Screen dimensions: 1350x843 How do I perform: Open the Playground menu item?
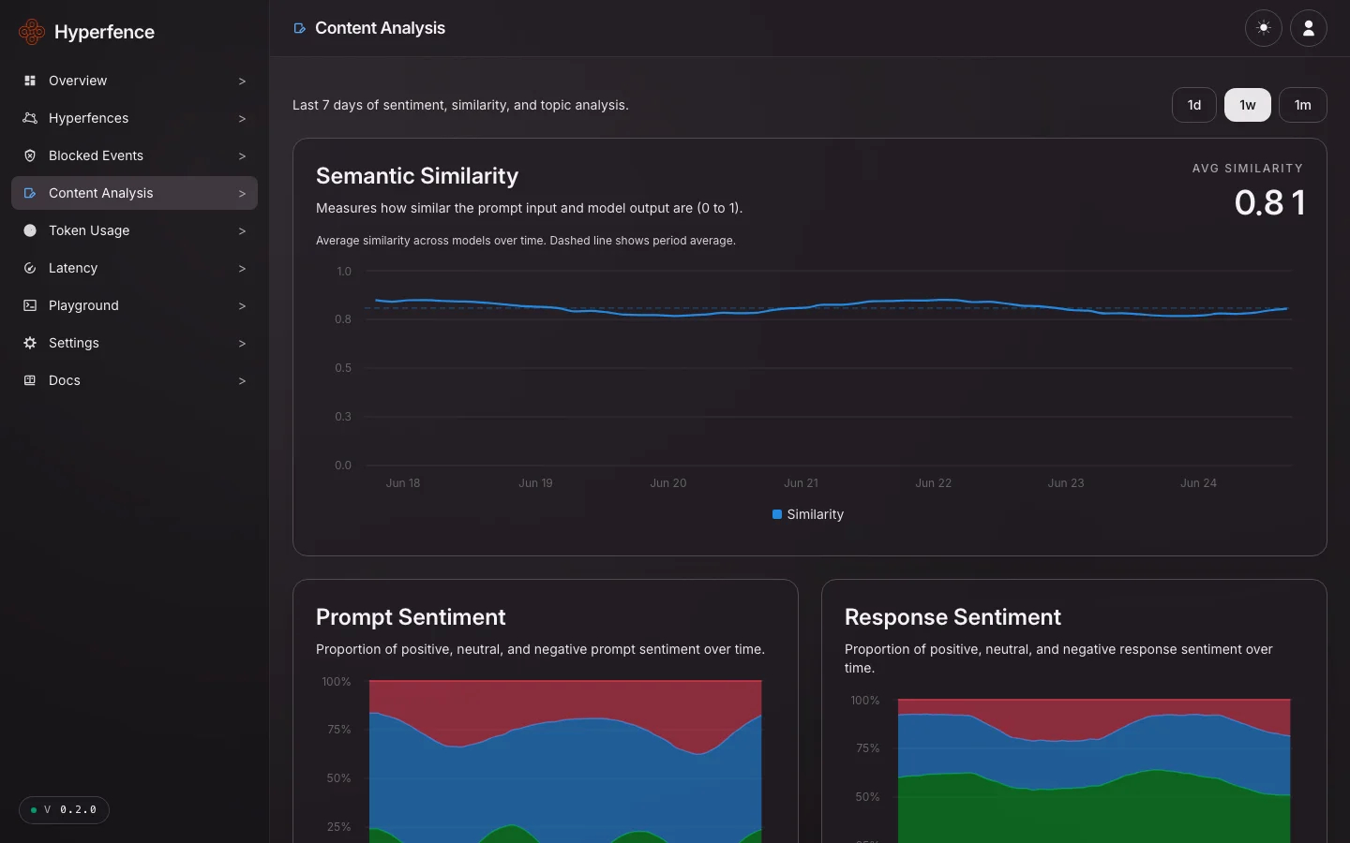(134, 305)
